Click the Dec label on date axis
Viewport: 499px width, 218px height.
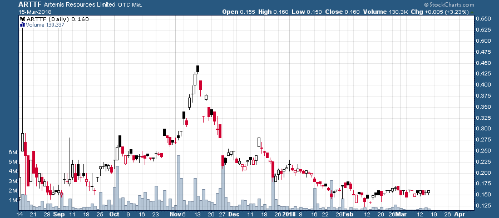(234, 214)
